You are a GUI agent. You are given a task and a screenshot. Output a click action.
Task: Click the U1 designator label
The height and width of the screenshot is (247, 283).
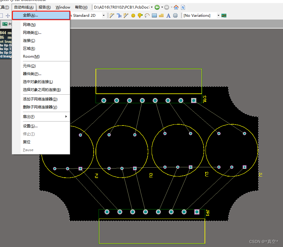click(261, 175)
